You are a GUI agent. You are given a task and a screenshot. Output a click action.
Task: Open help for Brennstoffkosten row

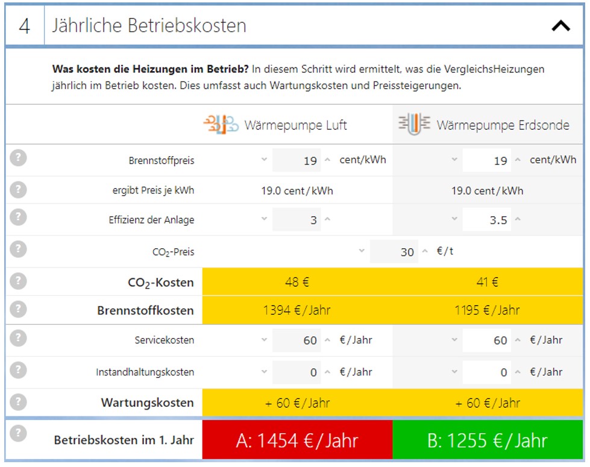[x=19, y=309]
